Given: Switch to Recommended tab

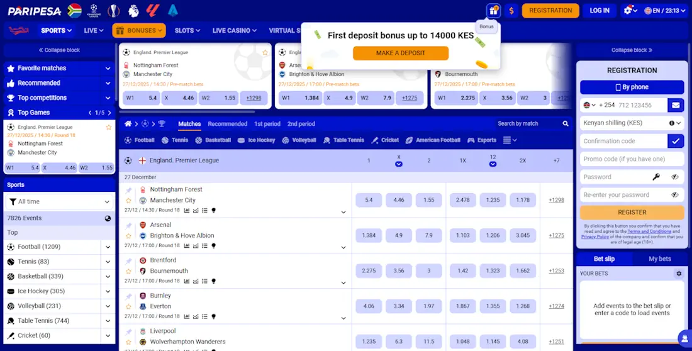Looking at the screenshot, I should pyautogui.click(x=227, y=124).
